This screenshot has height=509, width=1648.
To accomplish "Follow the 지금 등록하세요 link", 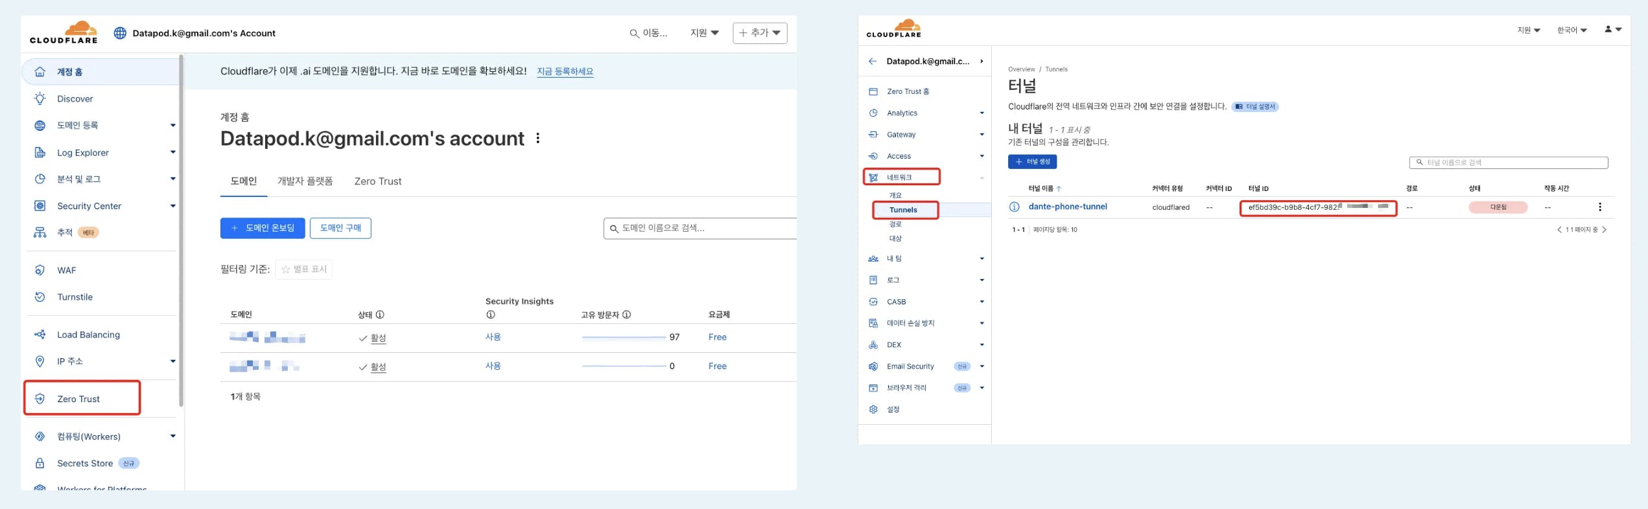I will click(565, 71).
